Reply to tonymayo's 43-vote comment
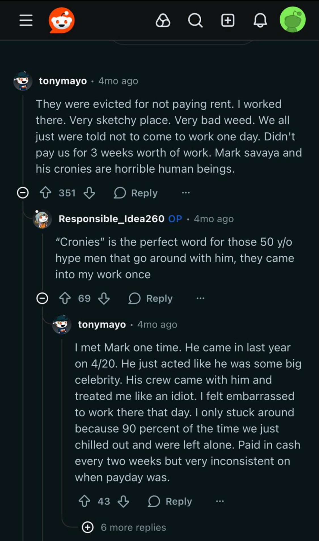 [x=170, y=501]
